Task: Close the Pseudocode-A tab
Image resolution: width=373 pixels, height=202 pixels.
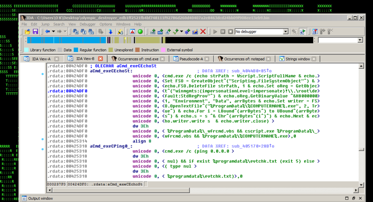Action: 207,59
